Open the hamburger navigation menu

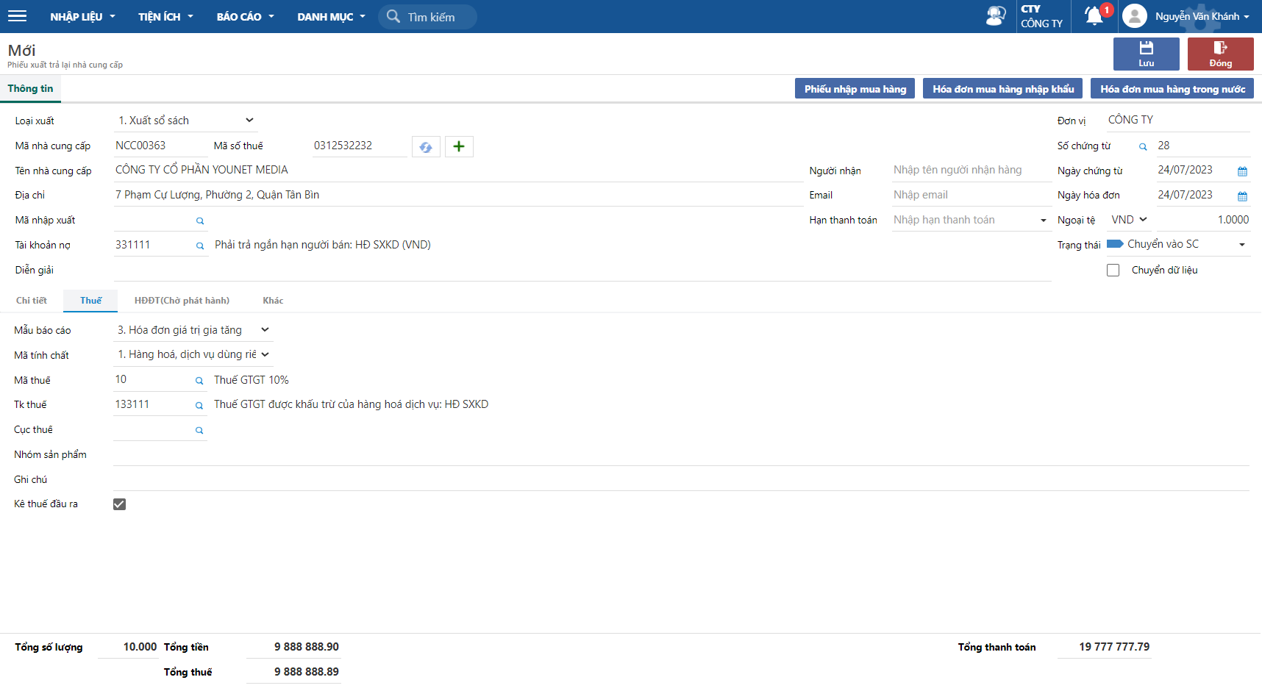(17, 16)
